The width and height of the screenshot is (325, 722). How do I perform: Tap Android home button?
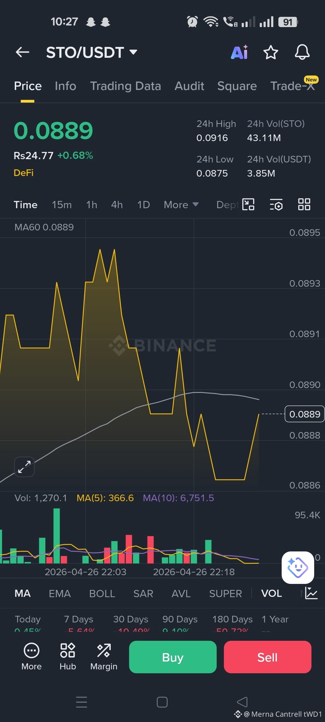pyautogui.click(x=162, y=702)
